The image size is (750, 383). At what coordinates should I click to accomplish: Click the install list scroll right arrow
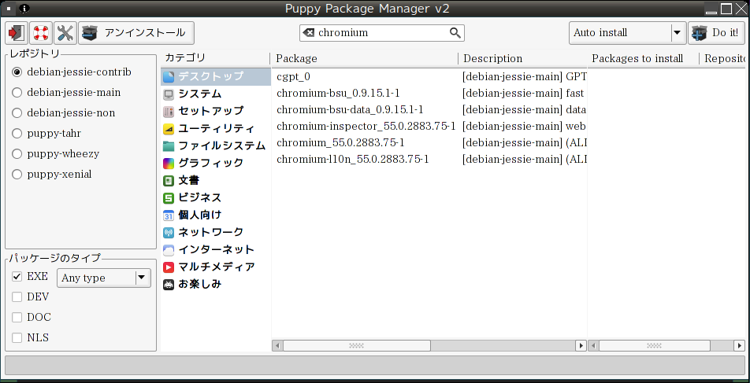[x=740, y=345]
